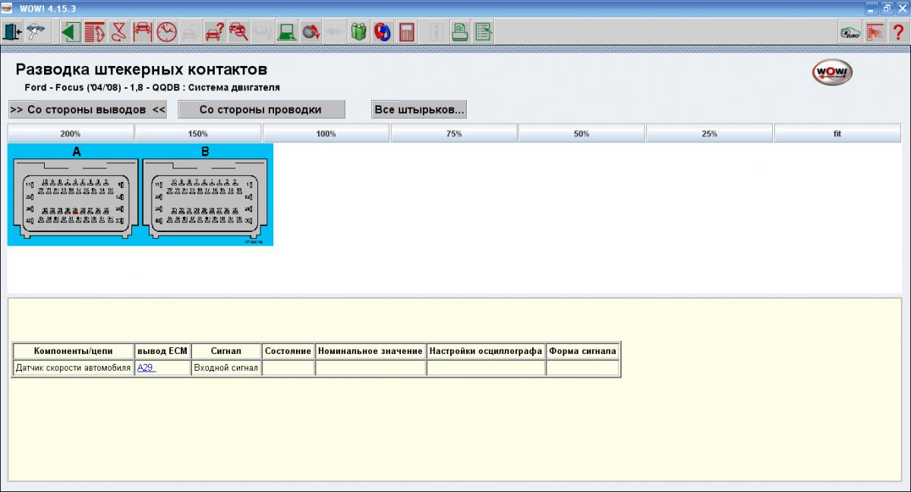Image resolution: width=911 pixels, height=492 pixels.
Task: Set zoom to 25%
Action: tap(710, 133)
